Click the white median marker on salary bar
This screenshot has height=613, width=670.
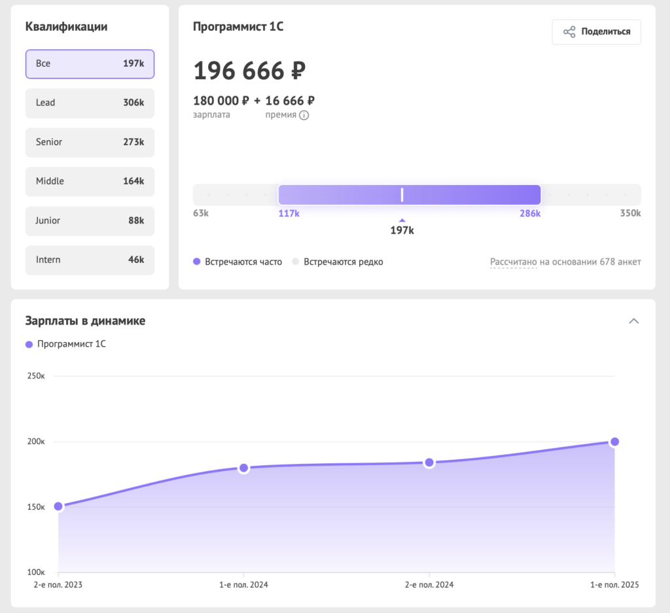(x=402, y=194)
